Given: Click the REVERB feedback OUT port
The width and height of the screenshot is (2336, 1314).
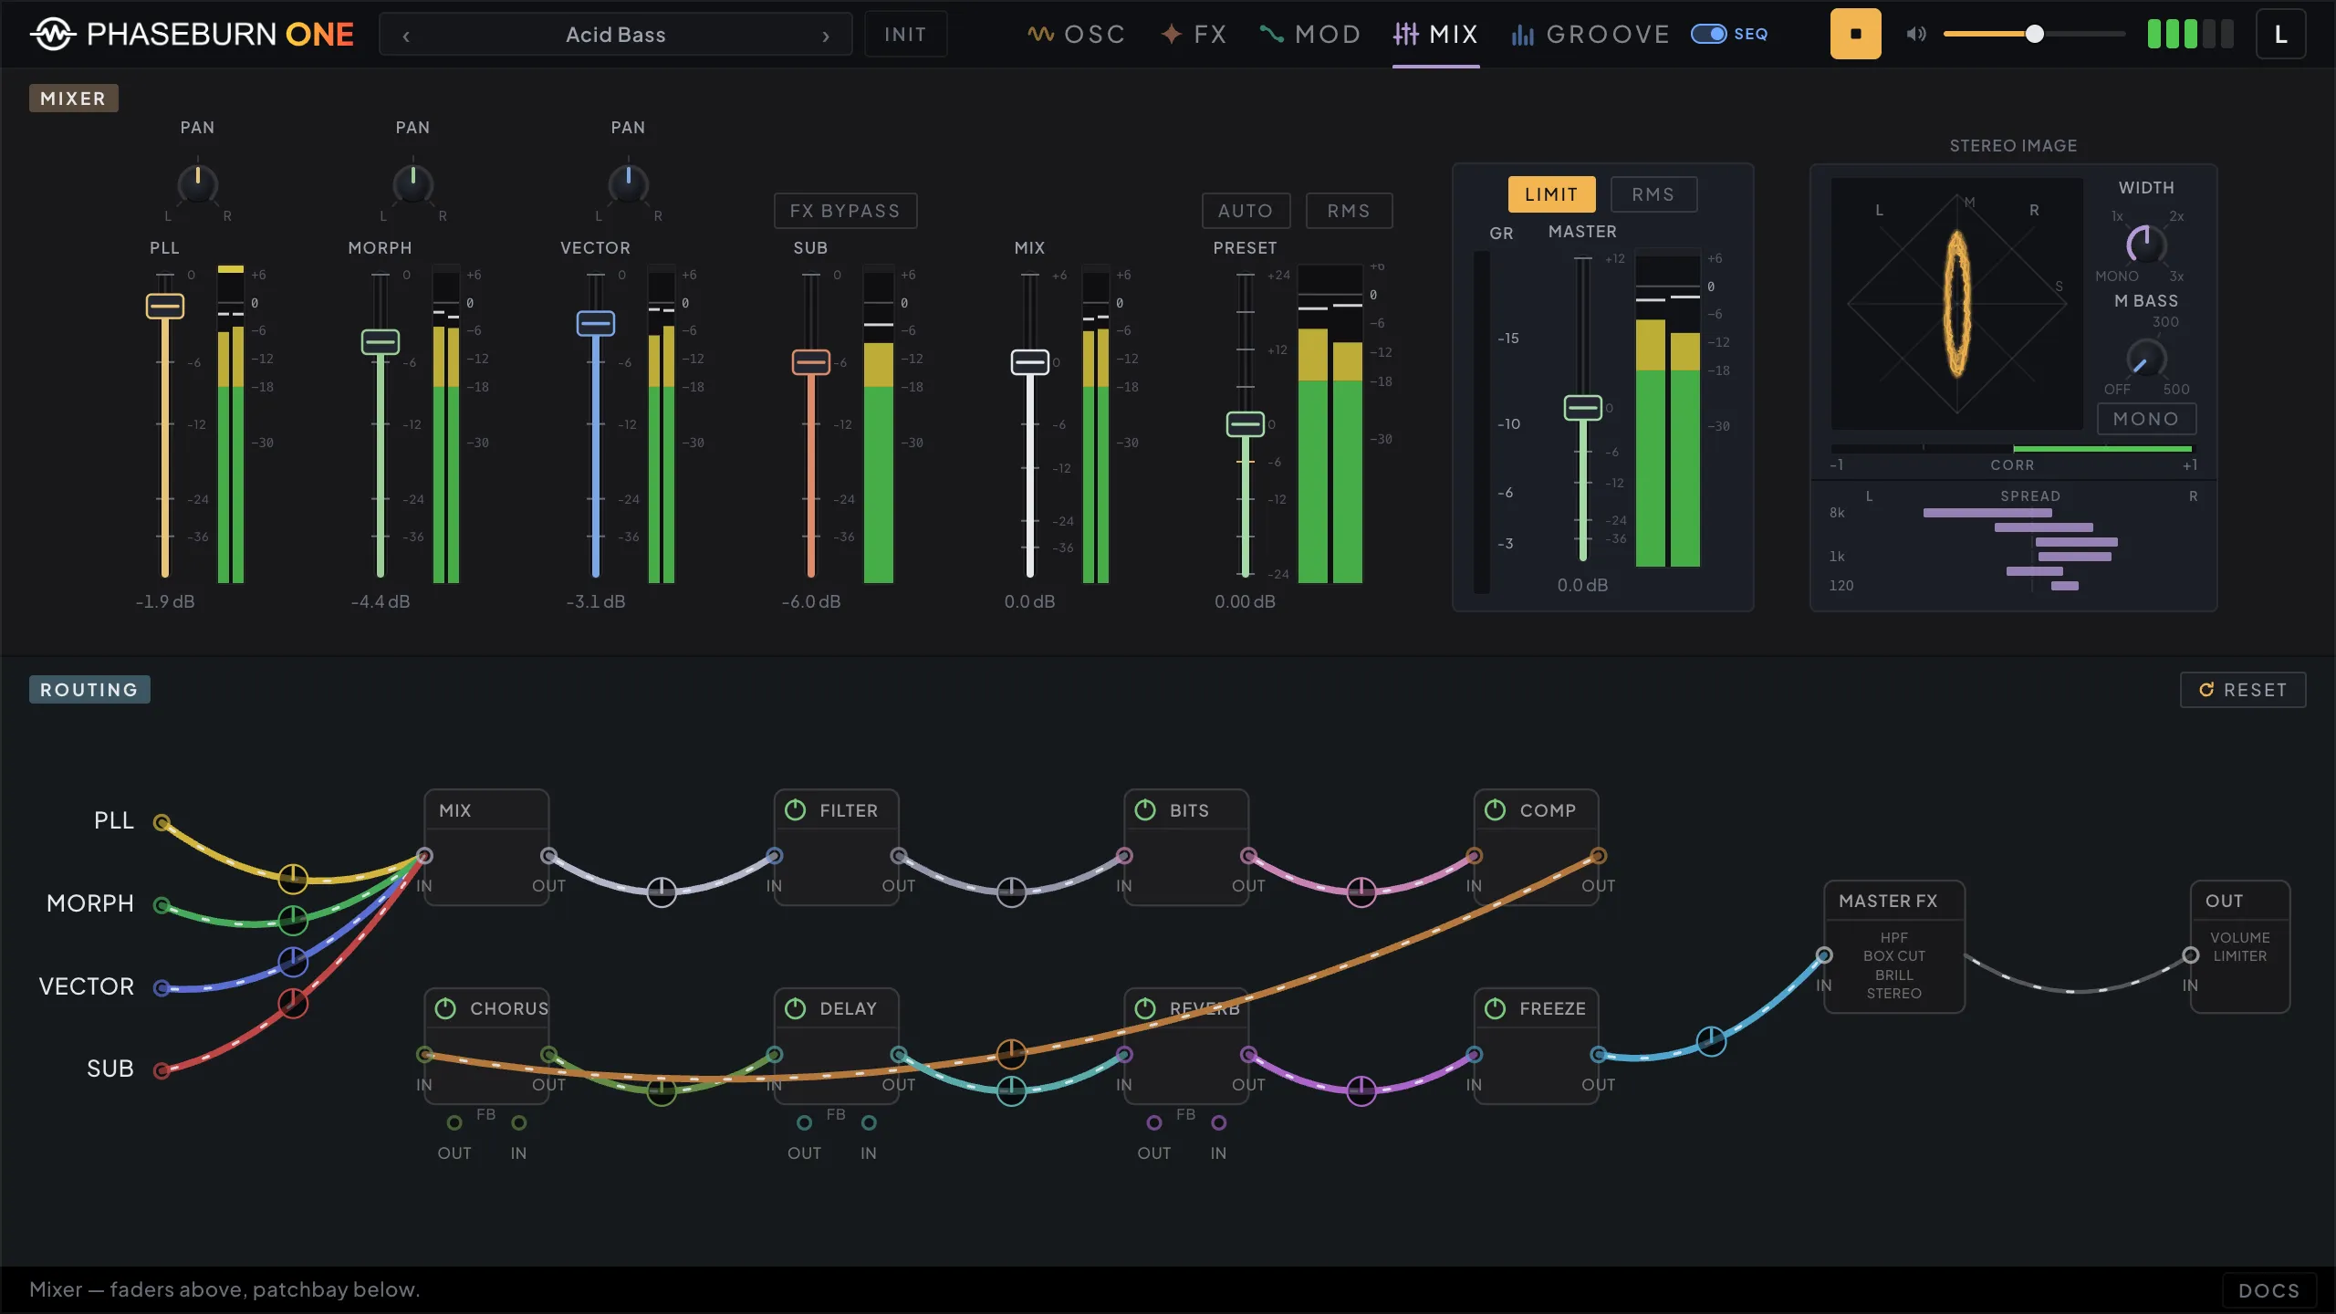Looking at the screenshot, I should 1154,1122.
